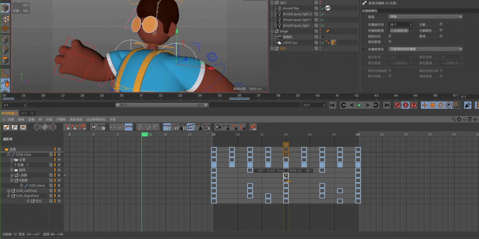Check the 锁定数值 checkbox
Viewport: 479px width, 239px height.
point(390,42)
